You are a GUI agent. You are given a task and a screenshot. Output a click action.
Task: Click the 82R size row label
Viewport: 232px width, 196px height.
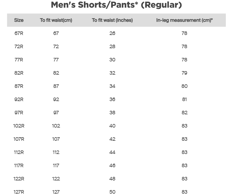click(x=19, y=73)
